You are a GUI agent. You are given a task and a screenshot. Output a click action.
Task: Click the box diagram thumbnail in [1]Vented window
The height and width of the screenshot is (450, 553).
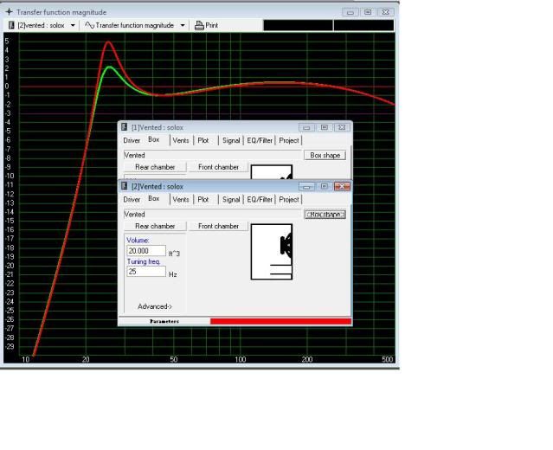272,172
